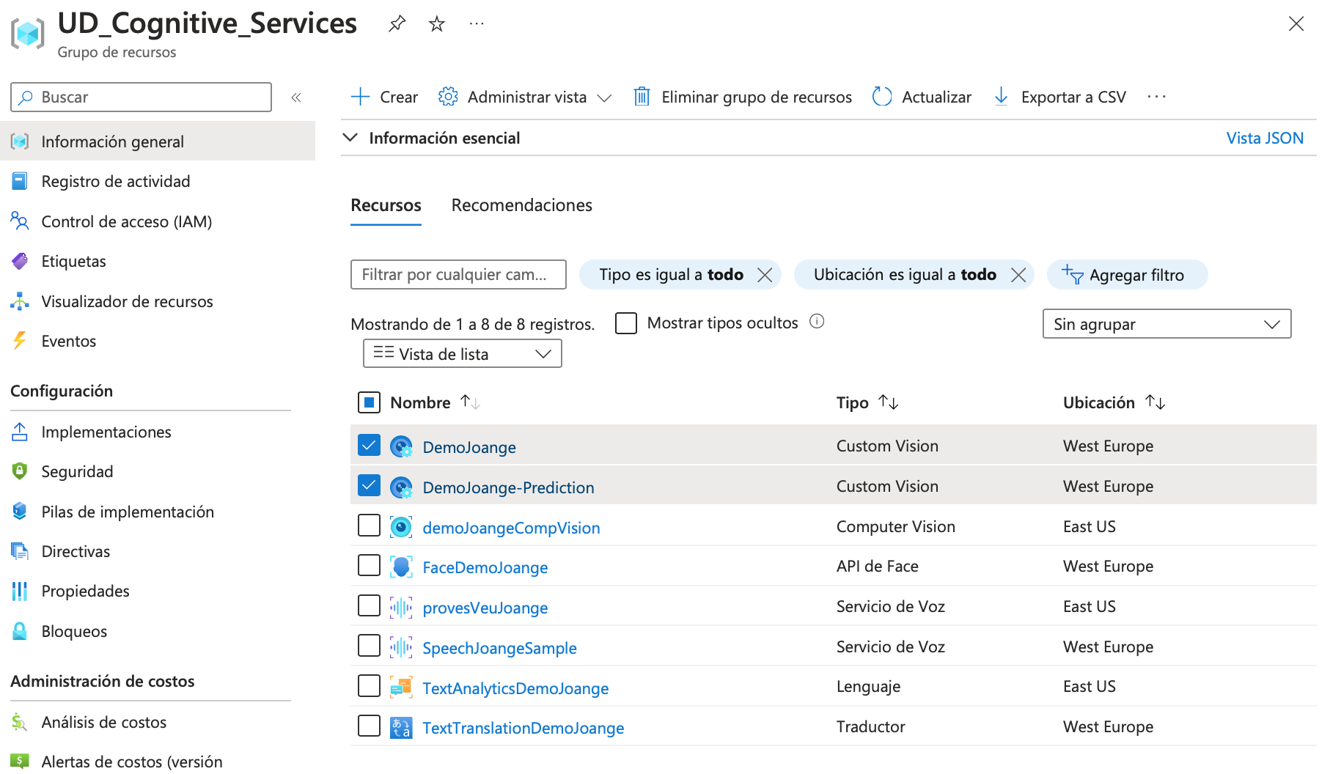Enable the Mostrar tipos ocultos checkbox
Viewport: 1330px width, 774px height.
(626, 323)
